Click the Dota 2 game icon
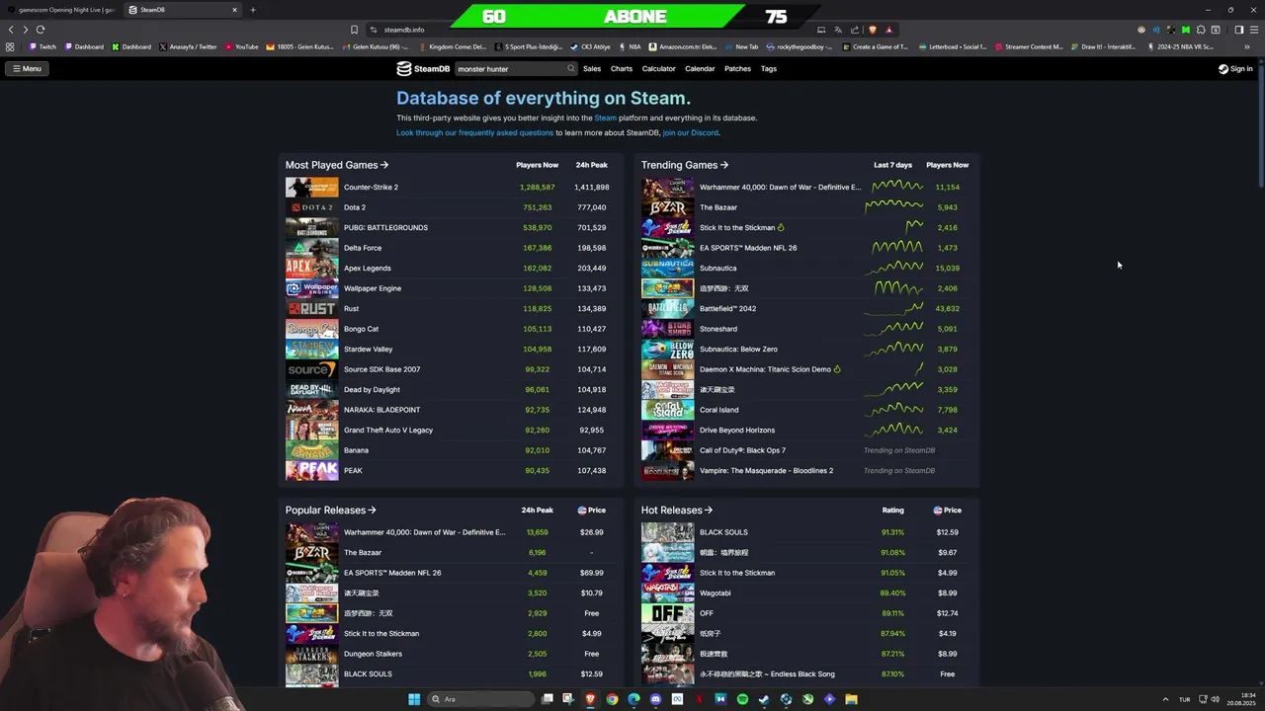This screenshot has width=1265, height=711. pos(311,207)
